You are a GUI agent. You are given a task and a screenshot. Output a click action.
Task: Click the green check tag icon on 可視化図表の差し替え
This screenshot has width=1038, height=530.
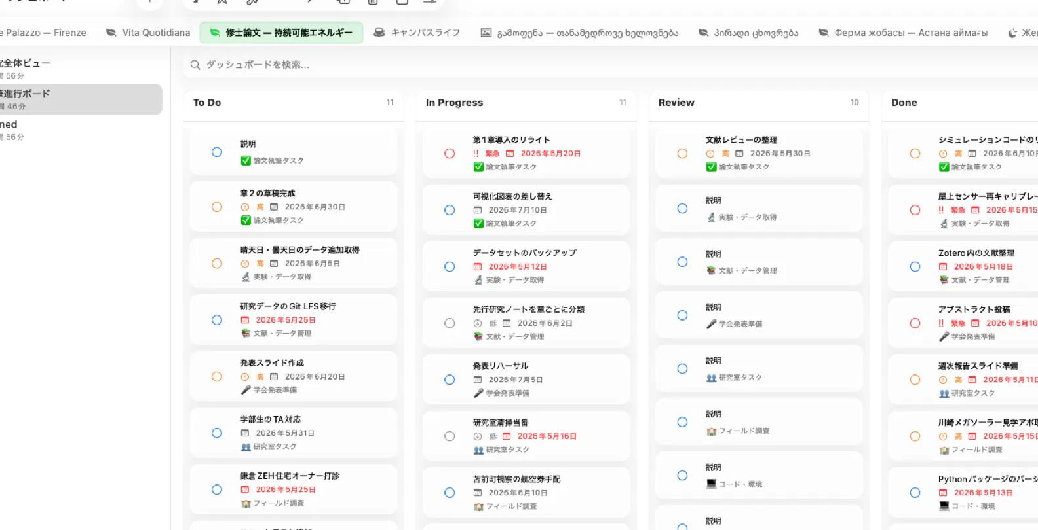coord(478,224)
